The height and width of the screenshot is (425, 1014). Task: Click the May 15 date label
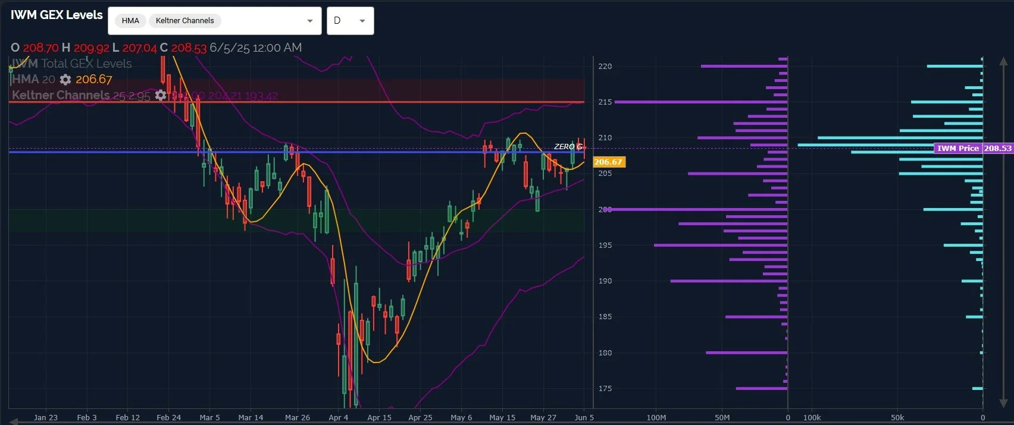[x=502, y=417]
